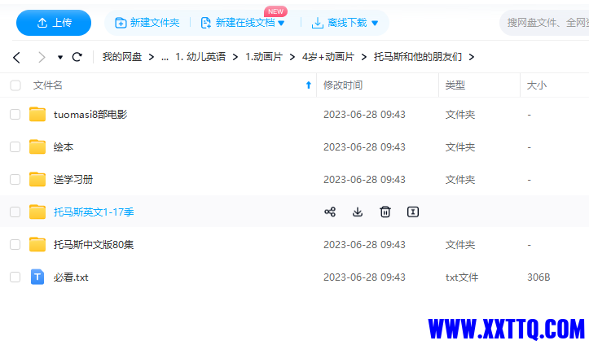Navigate to 我的网盘 in breadcrumb
This screenshot has width=589, height=345.
[x=122, y=57]
